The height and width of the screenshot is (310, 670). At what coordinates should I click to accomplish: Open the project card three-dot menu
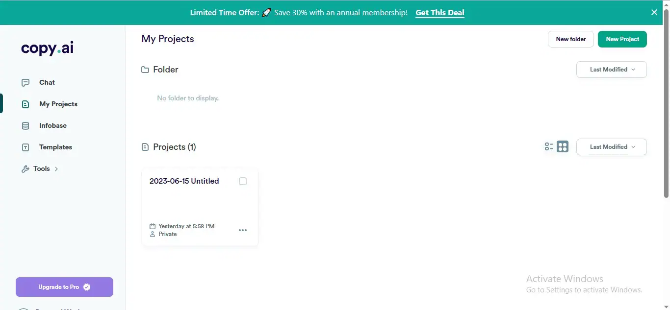[243, 230]
